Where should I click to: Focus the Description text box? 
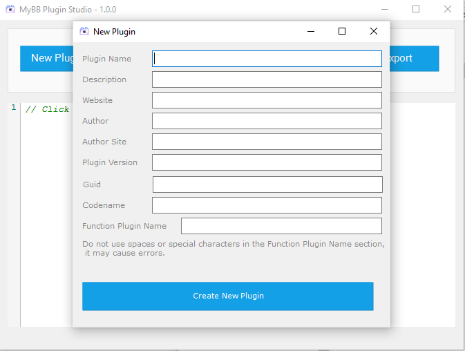[267, 79]
